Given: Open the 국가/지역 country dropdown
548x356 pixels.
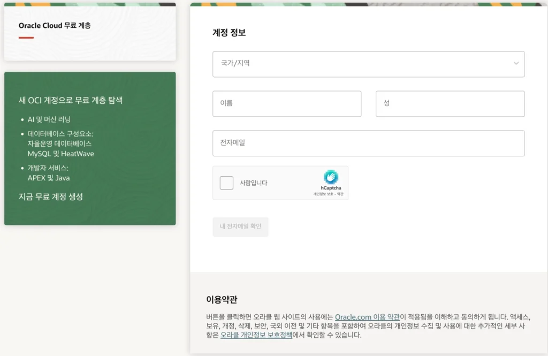Looking at the screenshot, I should 368,64.
